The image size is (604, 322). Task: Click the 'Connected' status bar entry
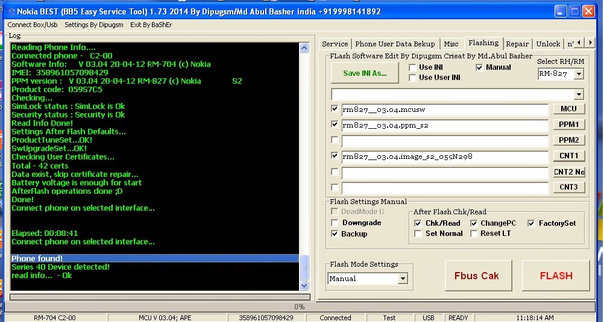coord(335,318)
